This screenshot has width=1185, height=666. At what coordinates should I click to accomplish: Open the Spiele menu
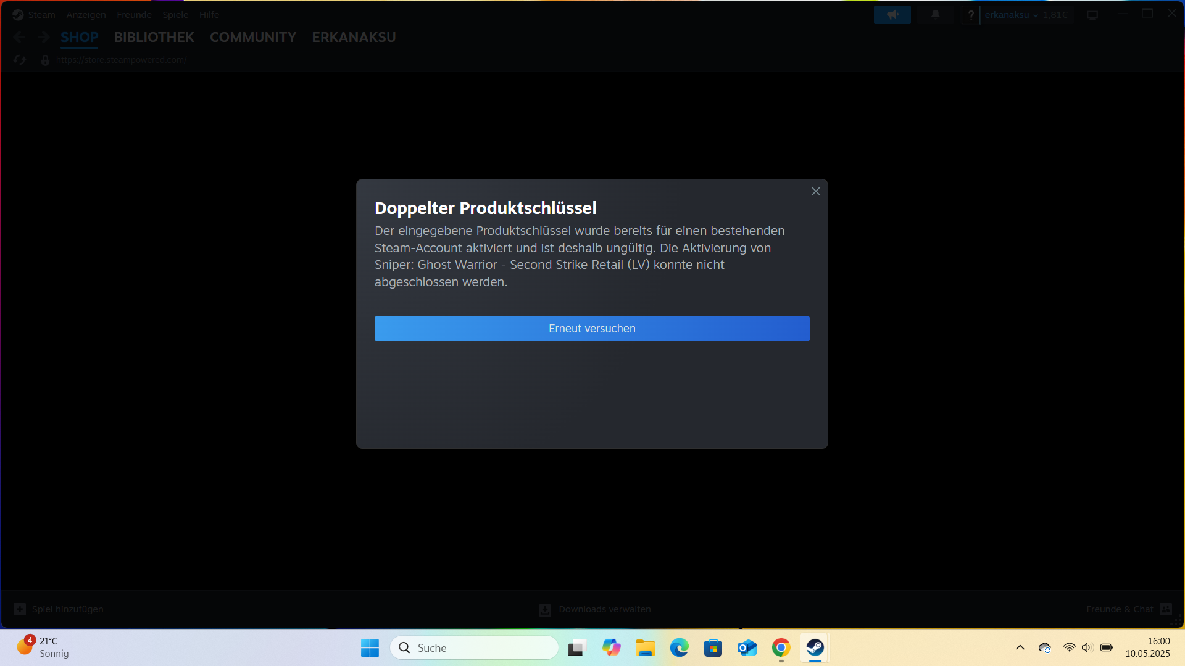click(x=175, y=14)
